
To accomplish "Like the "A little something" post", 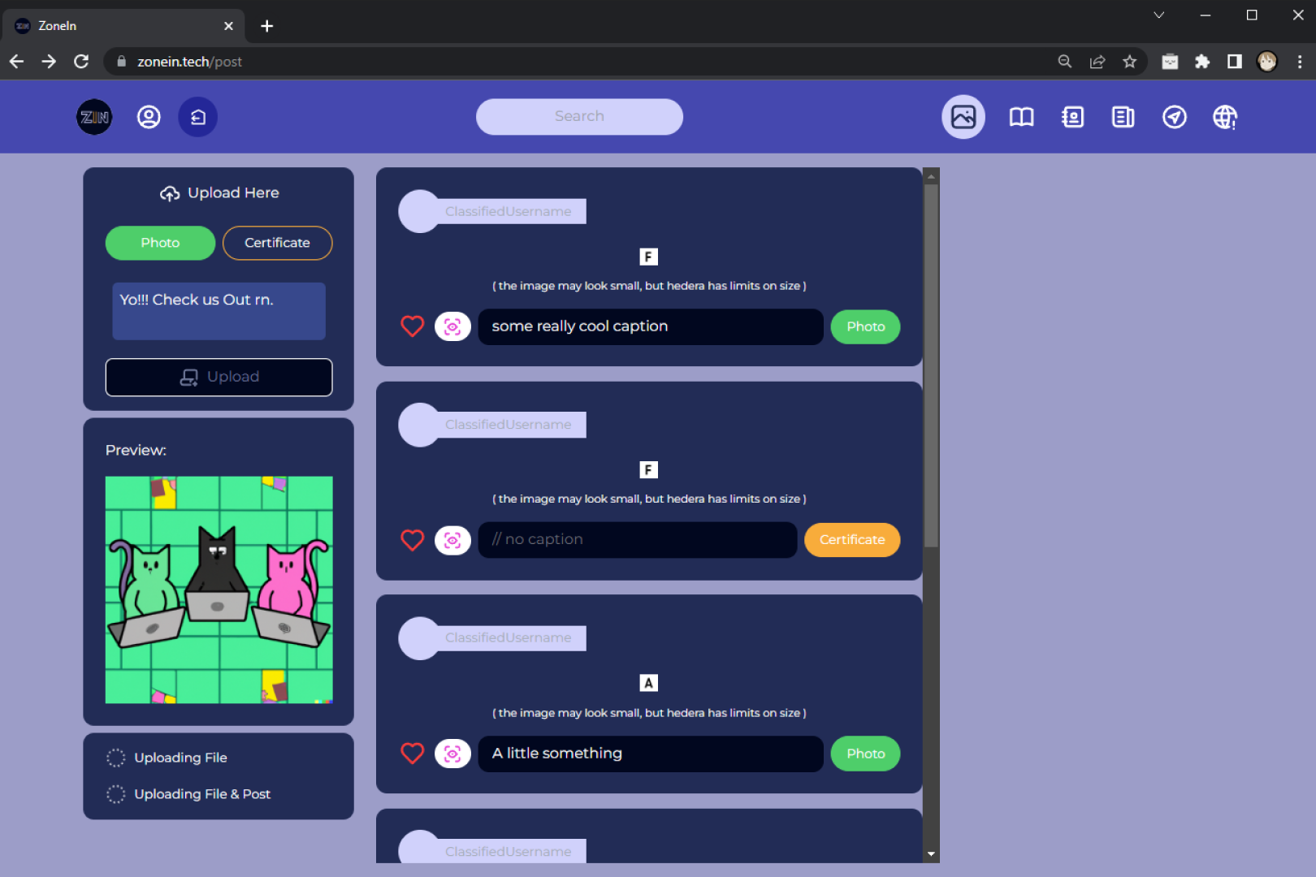I will 412,753.
